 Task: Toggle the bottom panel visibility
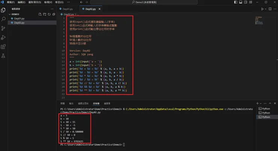coord(240,2)
